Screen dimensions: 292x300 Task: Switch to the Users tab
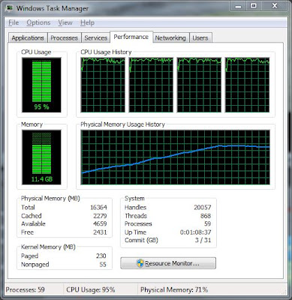tap(200, 37)
